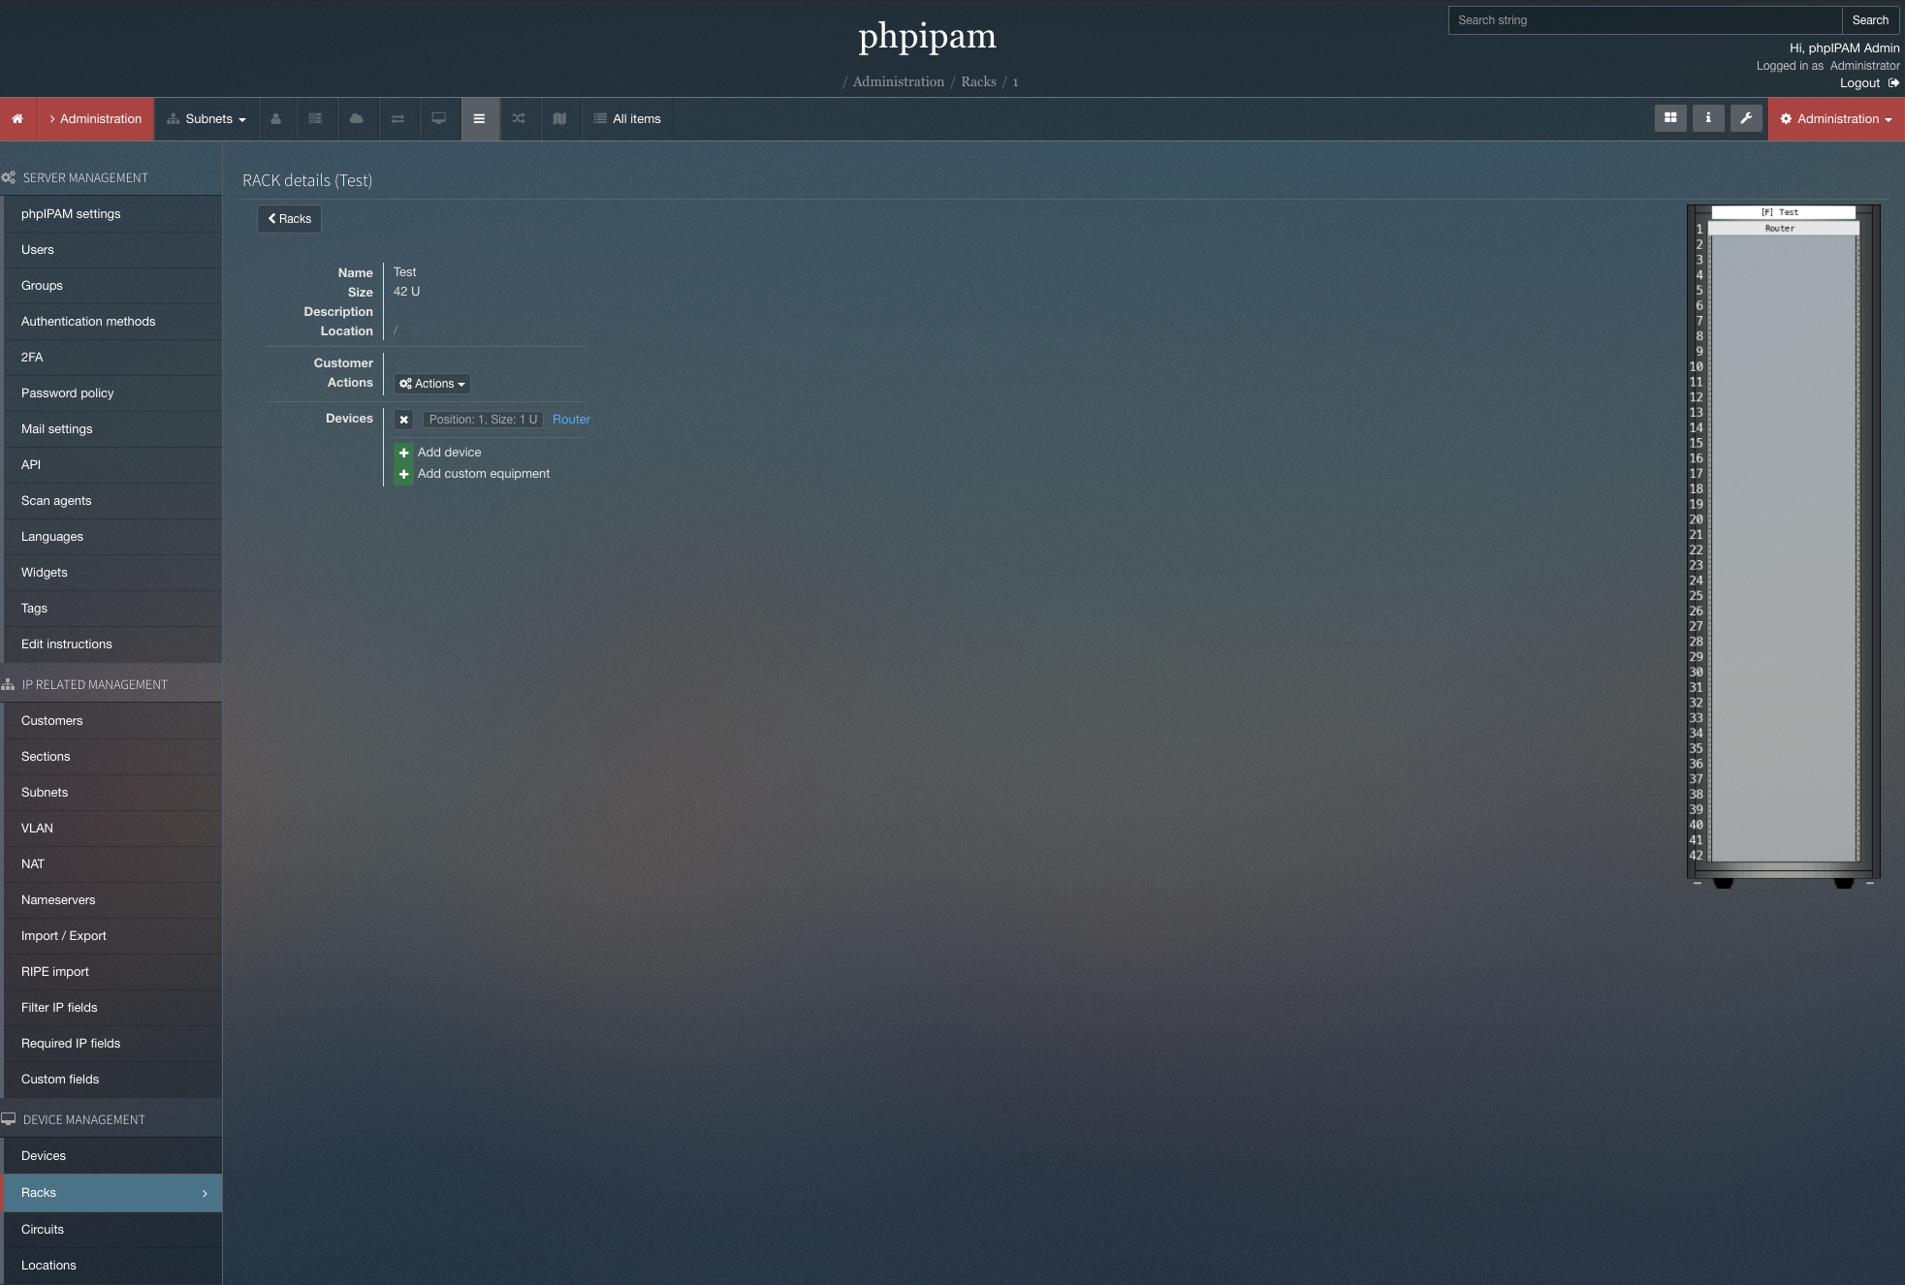Open Devices in the sidebar
The height and width of the screenshot is (1285, 1905).
(112, 1156)
